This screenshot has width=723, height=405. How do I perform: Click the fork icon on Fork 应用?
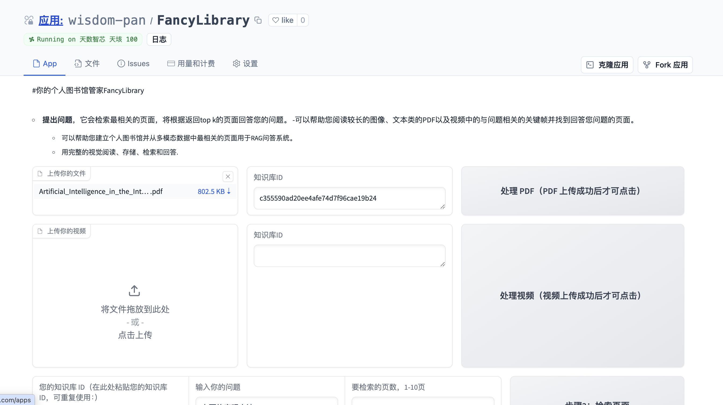647,65
